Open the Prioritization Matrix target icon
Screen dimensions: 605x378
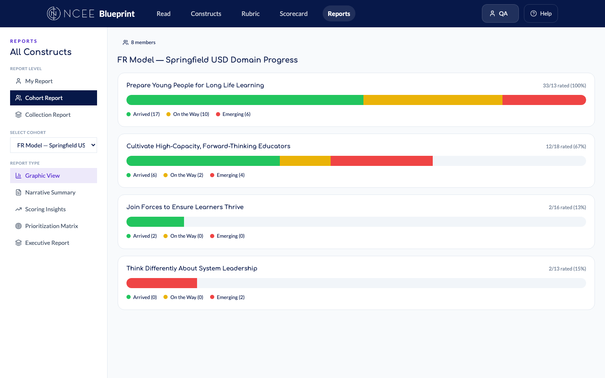(x=18, y=226)
